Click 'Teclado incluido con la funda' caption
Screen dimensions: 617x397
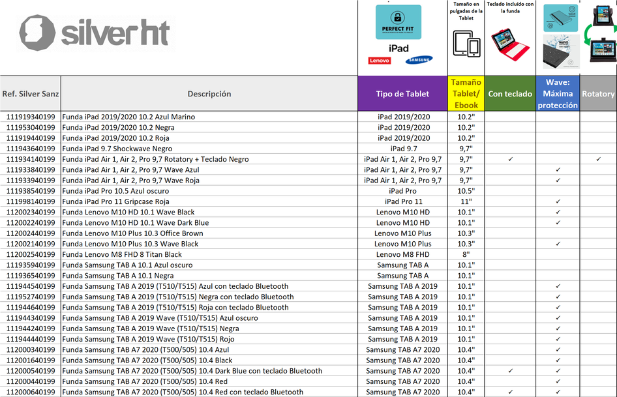coord(511,7)
